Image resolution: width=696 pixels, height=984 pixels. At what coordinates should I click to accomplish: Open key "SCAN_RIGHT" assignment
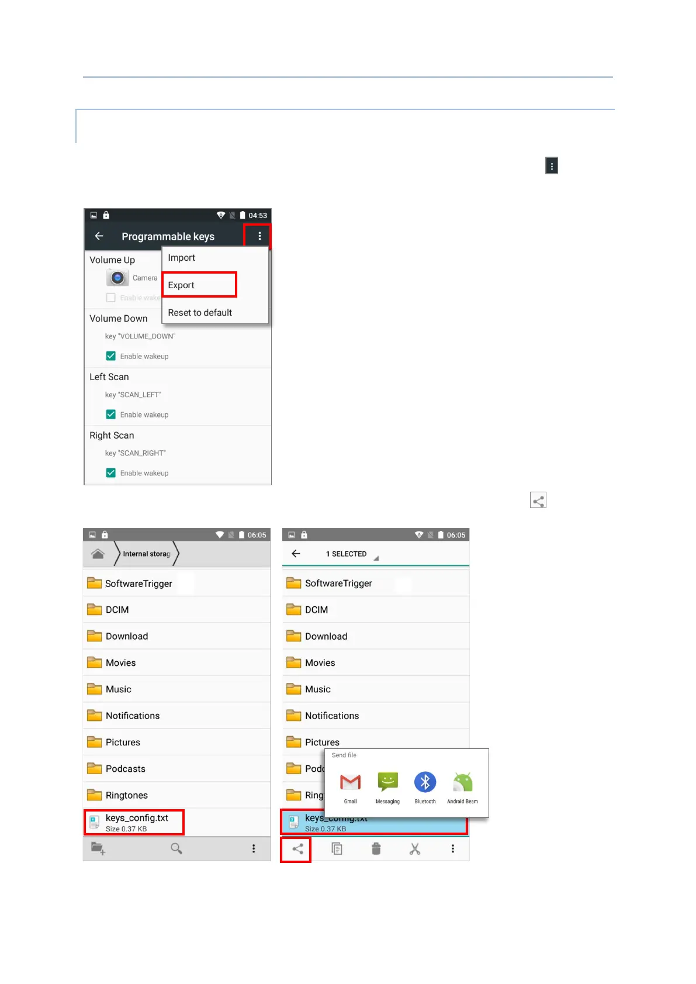[x=136, y=453]
